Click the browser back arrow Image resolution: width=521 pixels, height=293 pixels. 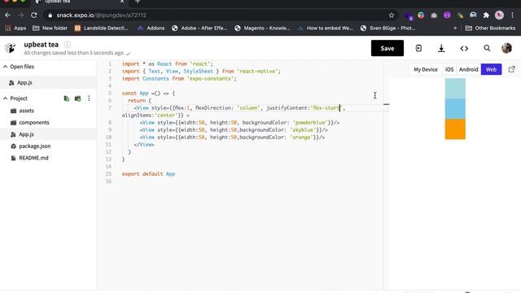click(7, 15)
